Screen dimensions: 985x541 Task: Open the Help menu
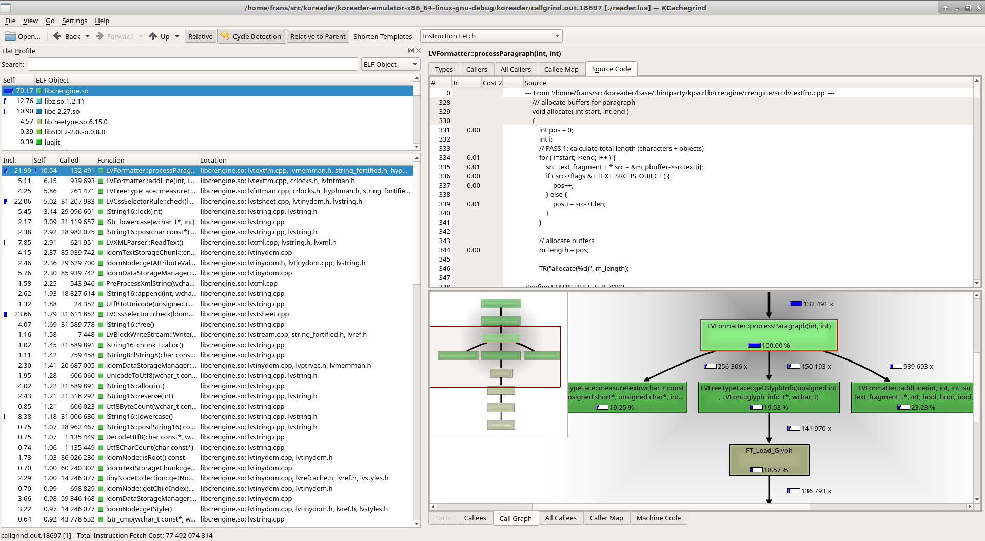(102, 21)
